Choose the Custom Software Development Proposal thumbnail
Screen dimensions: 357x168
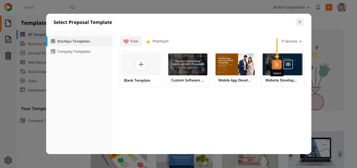click(x=188, y=64)
